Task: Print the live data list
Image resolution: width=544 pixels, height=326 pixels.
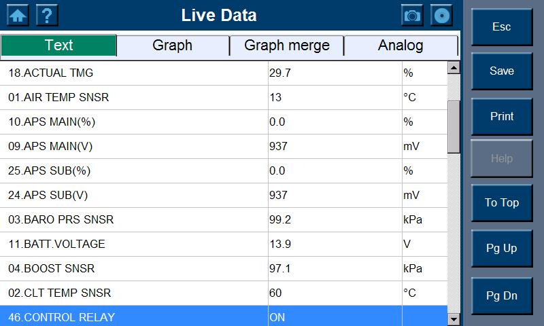Action: point(502,116)
